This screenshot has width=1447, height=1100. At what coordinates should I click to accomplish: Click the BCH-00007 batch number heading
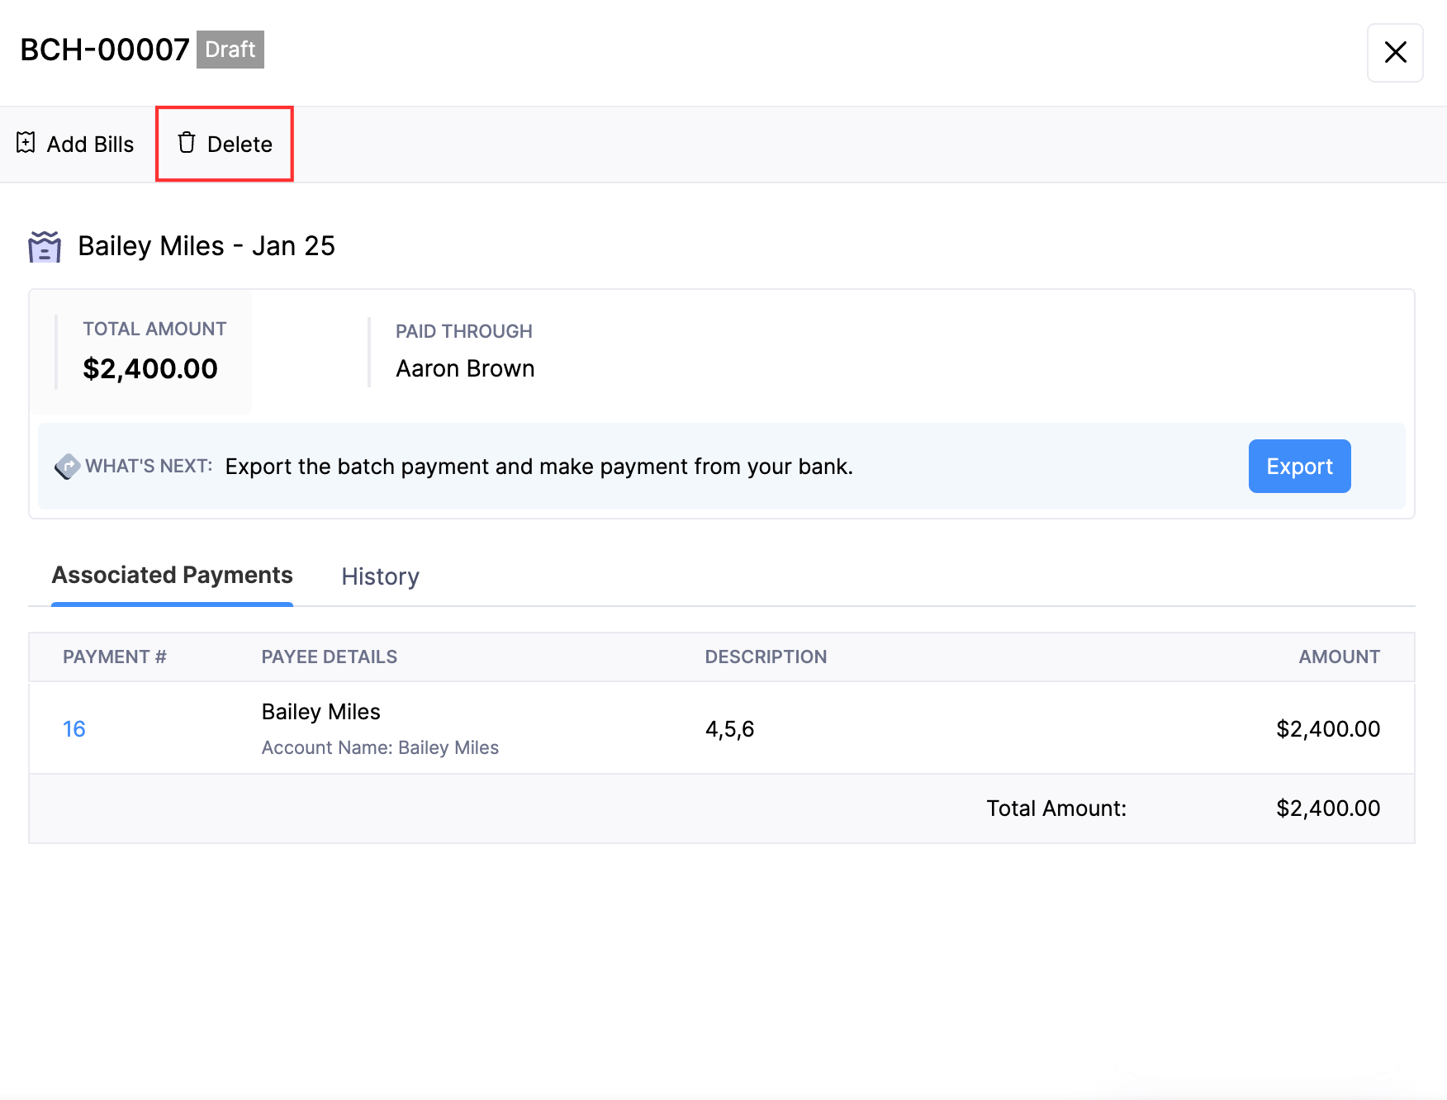click(105, 50)
